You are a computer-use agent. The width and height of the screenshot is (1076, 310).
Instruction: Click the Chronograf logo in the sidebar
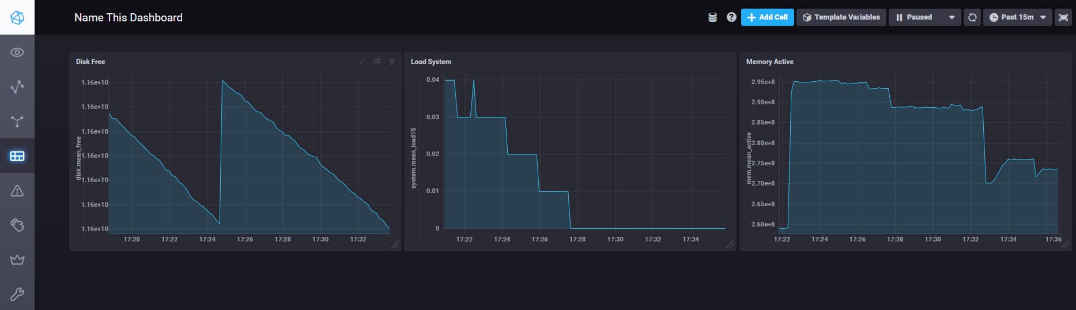click(x=17, y=17)
